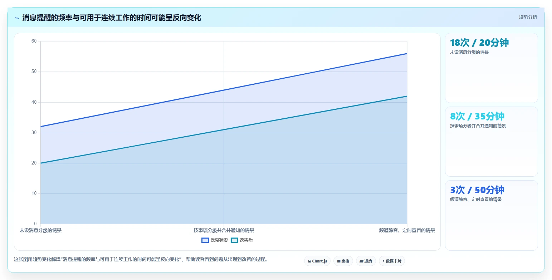Viewport: 552px width, 280px height.
Task: Click x-axis label 频道静音、定时查看的情景
Action: click(407, 231)
